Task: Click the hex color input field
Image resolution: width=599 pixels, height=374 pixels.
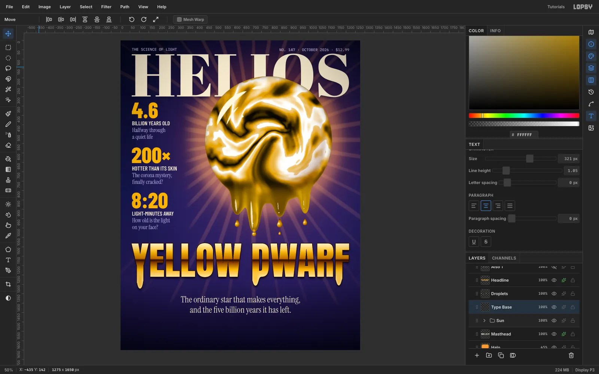Action: point(524,135)
